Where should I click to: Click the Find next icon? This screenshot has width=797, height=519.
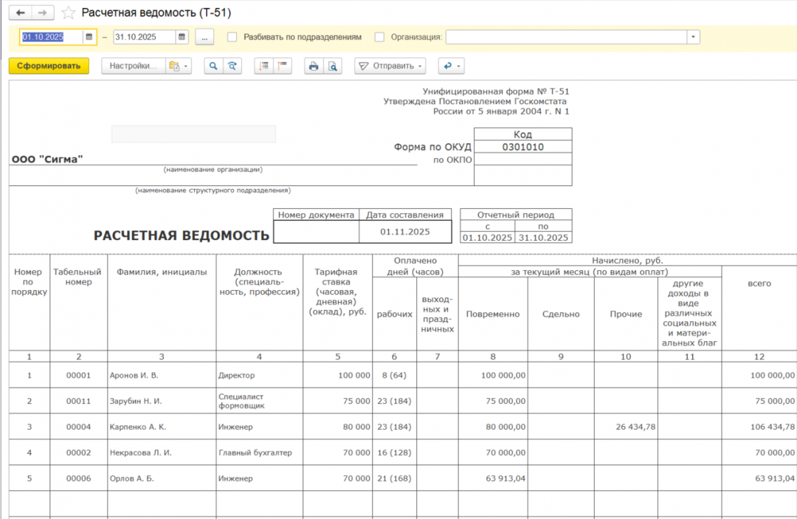pyautogui.click(x=232, y=66)
